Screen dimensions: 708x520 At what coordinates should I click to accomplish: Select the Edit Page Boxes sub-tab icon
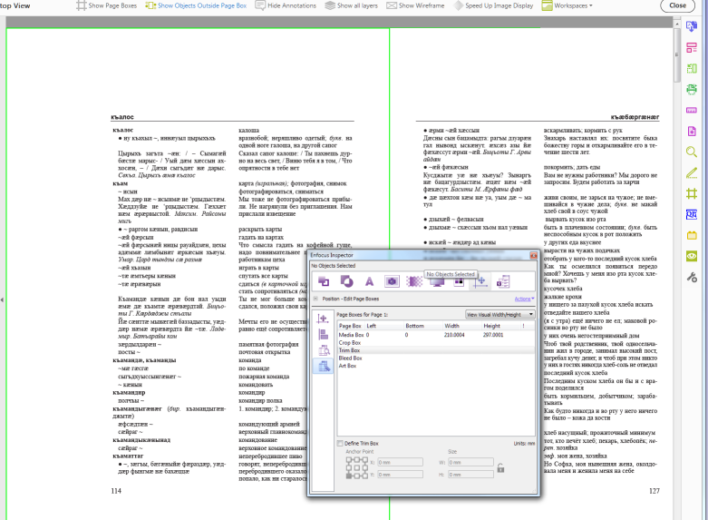point(323,367)
